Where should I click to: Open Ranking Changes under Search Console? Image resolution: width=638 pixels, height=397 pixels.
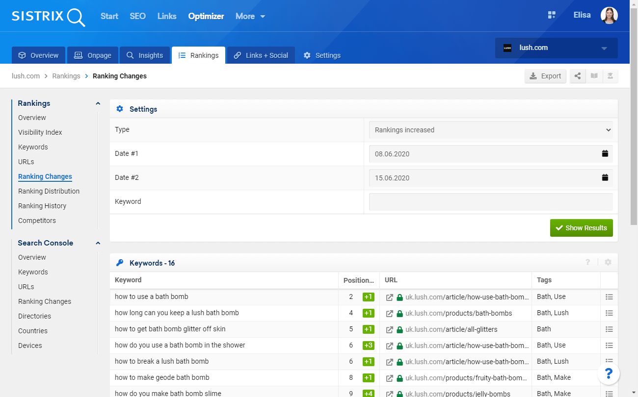[45, 301]
